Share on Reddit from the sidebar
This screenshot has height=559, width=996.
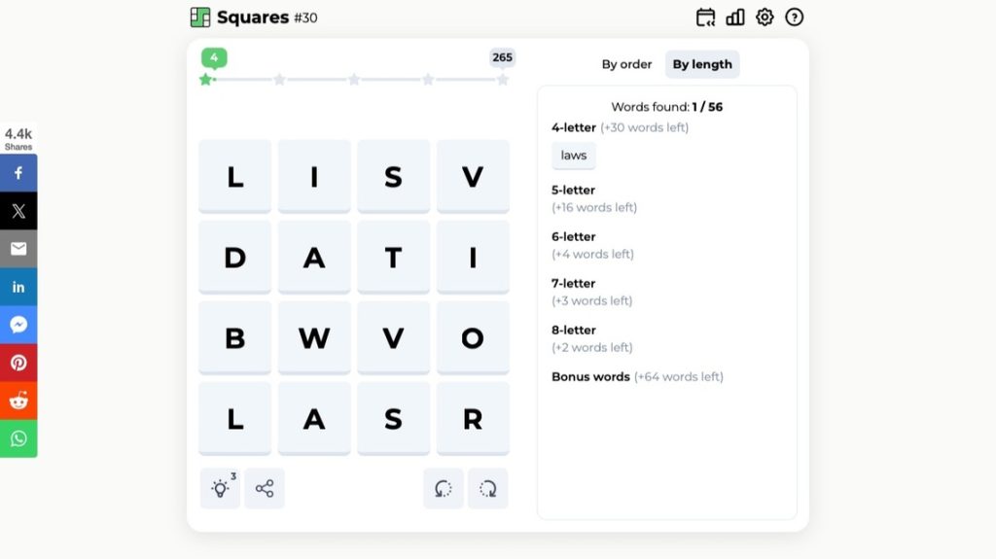tap(18, 401)
